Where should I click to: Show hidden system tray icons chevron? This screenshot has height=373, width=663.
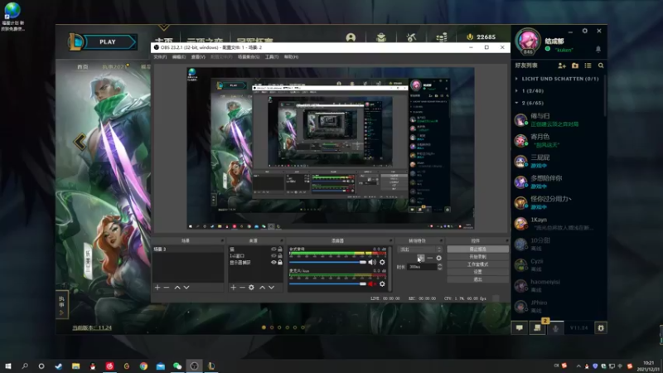[x=578, y=366]
